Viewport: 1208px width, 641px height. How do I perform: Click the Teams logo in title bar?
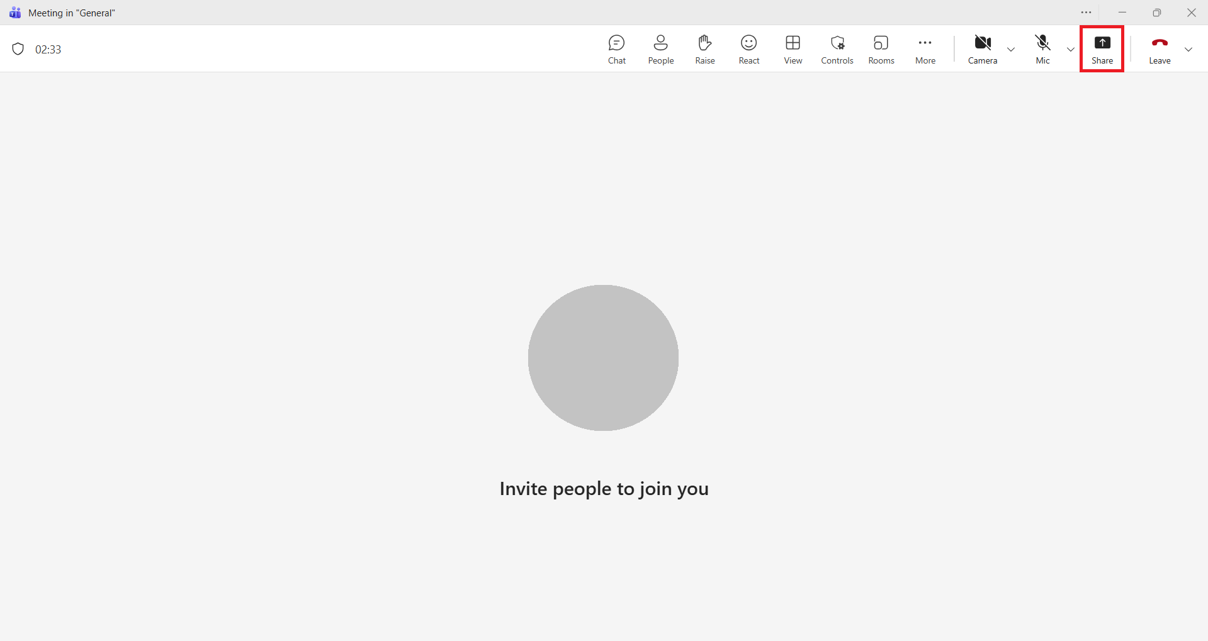[x=15, y=13]
